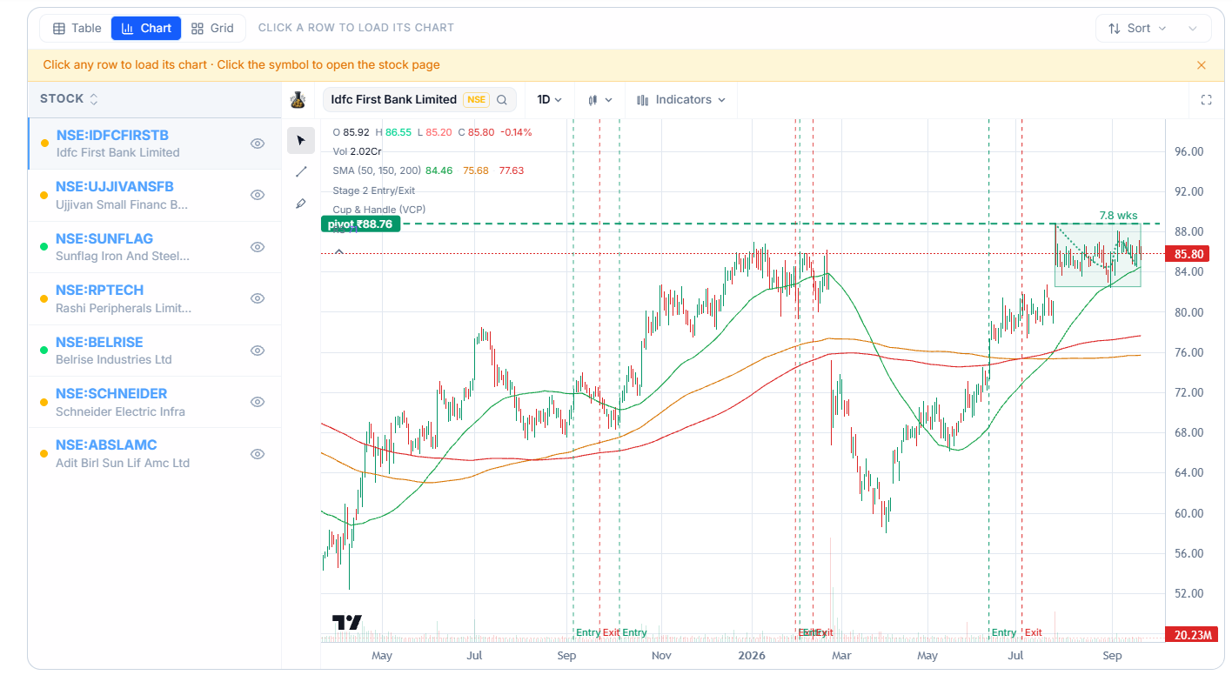Click the Mar label on the time axis
Image resolution: width=1232 pixels, height=675 pixels.
840,656
